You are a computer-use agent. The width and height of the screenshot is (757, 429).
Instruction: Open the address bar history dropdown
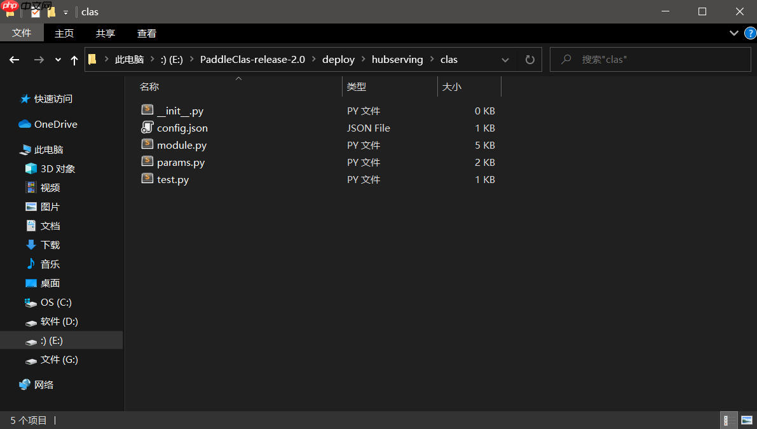(x=505, y=59)
